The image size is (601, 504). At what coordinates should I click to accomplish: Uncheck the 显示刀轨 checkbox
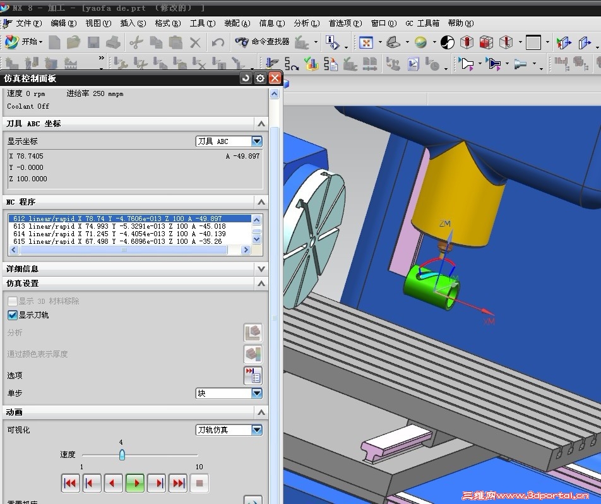pyautogui.click(x=13, y=315)
